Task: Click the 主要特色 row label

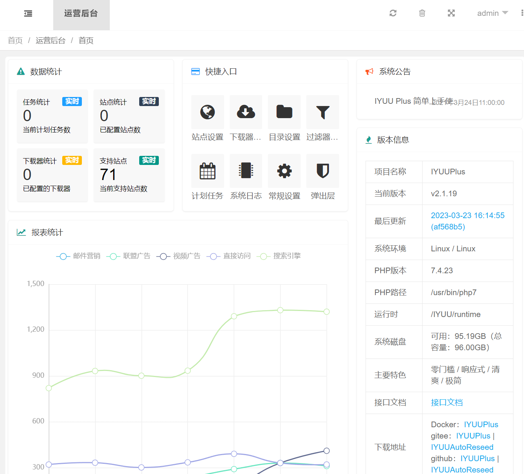Action: click(x=390, y=375)
